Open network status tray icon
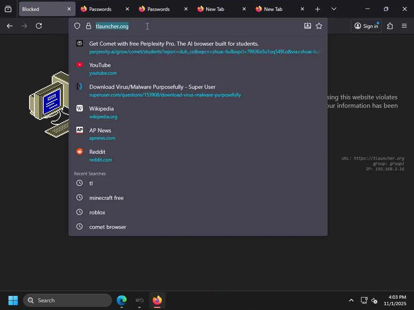Image resolution: width=414 pixels, height=310 pixels. click(x=364, y=300)
